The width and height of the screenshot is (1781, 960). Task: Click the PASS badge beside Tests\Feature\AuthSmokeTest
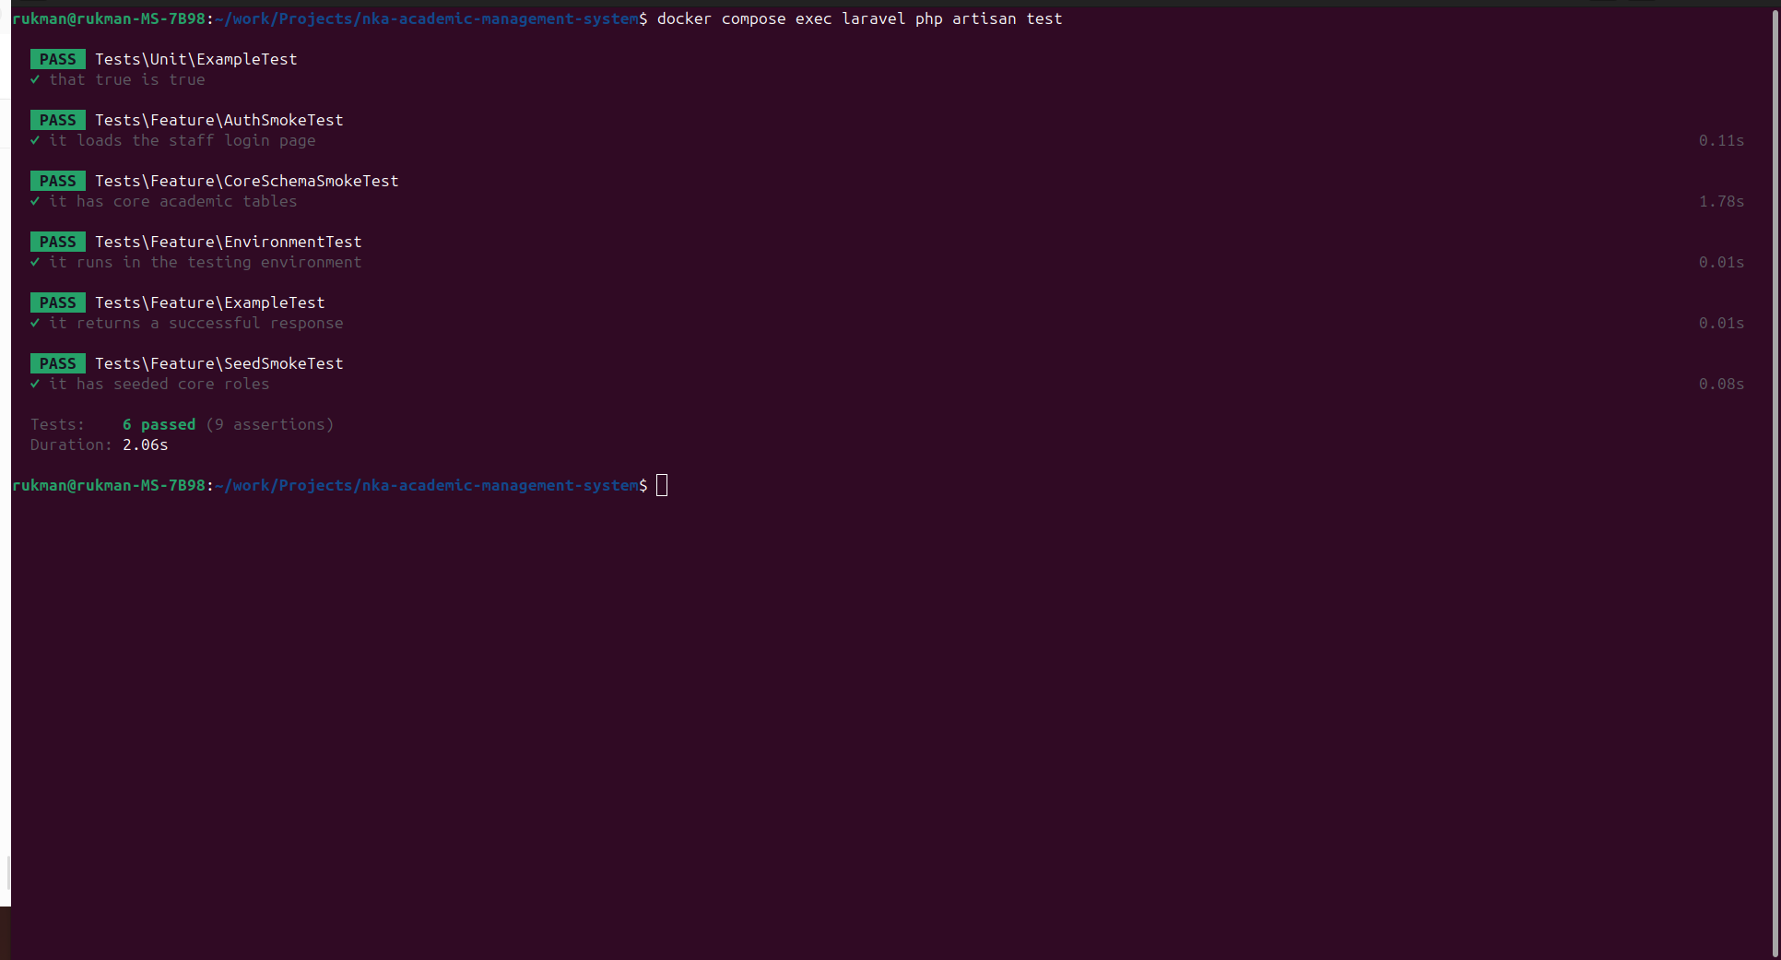coord(58,120)
